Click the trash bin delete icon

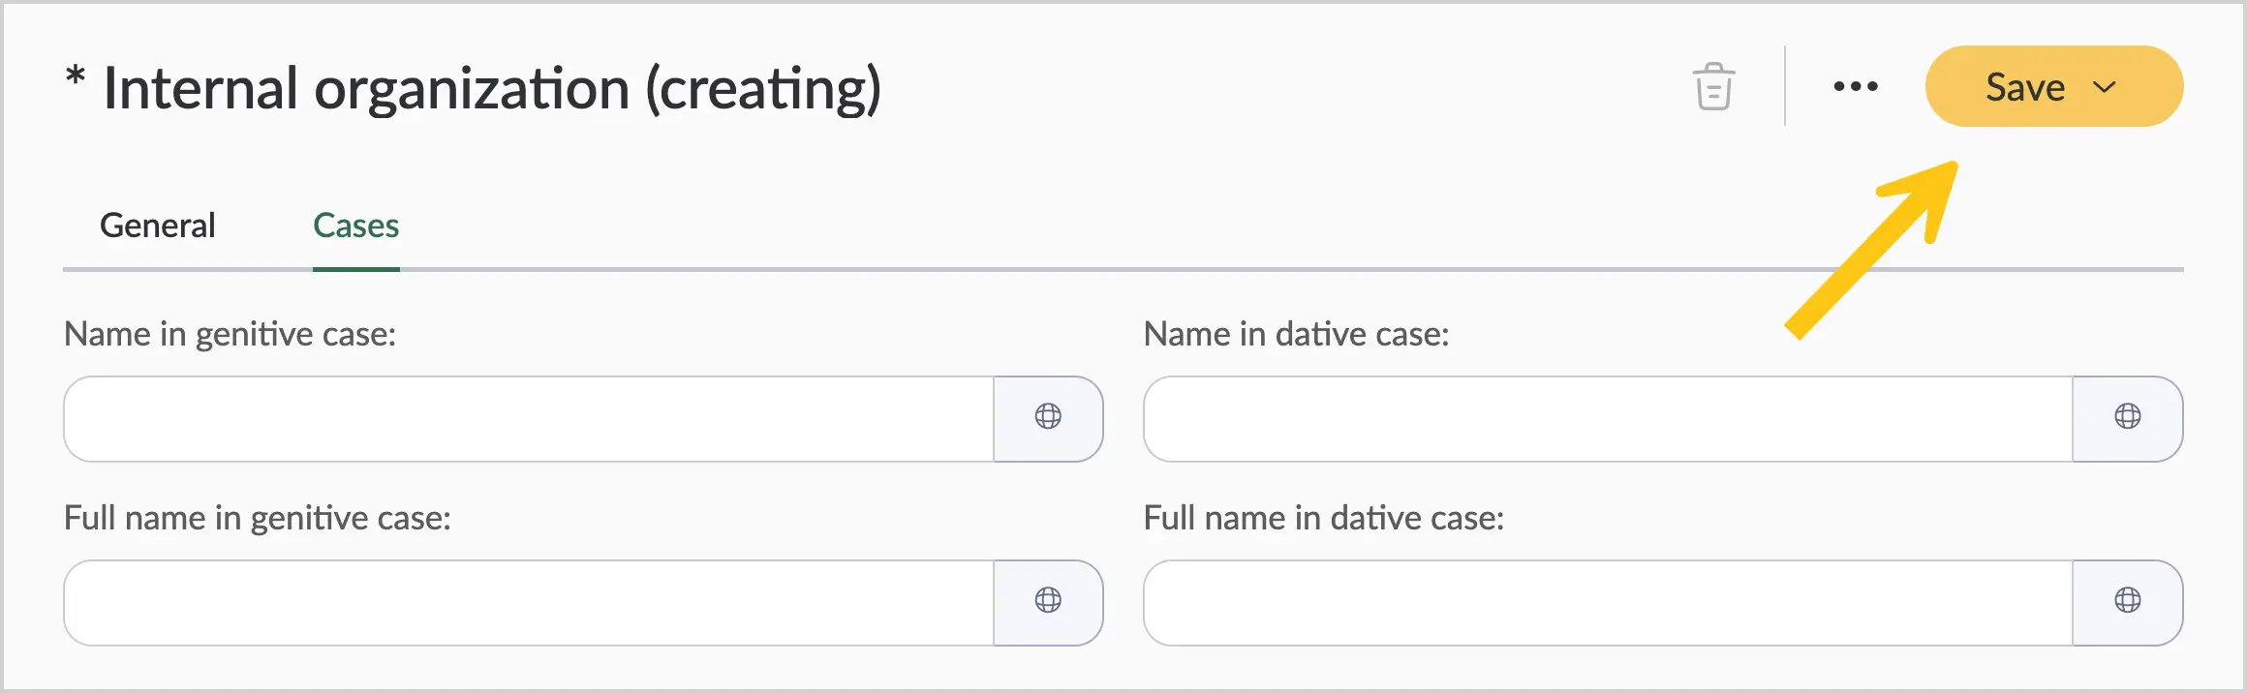[x=1713, y=86]
